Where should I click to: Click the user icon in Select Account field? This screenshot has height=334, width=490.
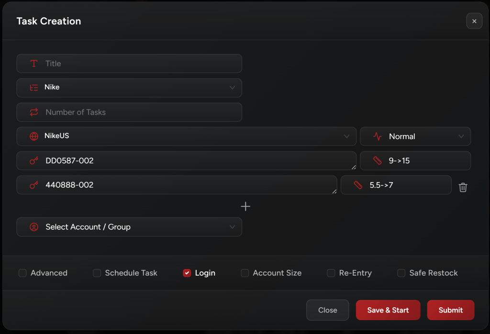click(34, 227)
